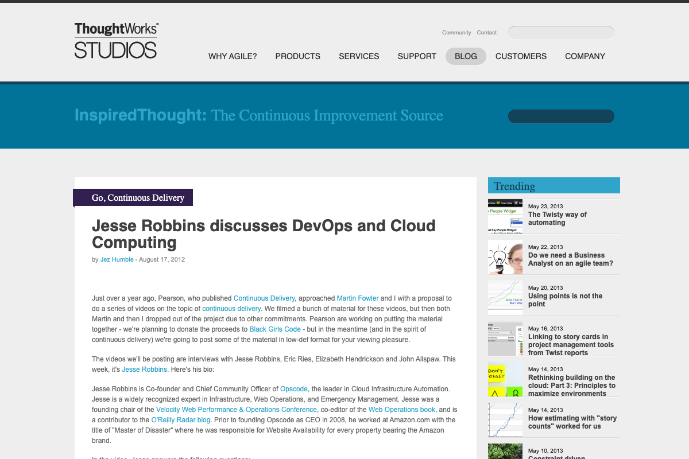689x459 pixels.
Task: Click the People Widget thumbnail beside 'The Twisty way of automating'
Action: tap(505, 216)
